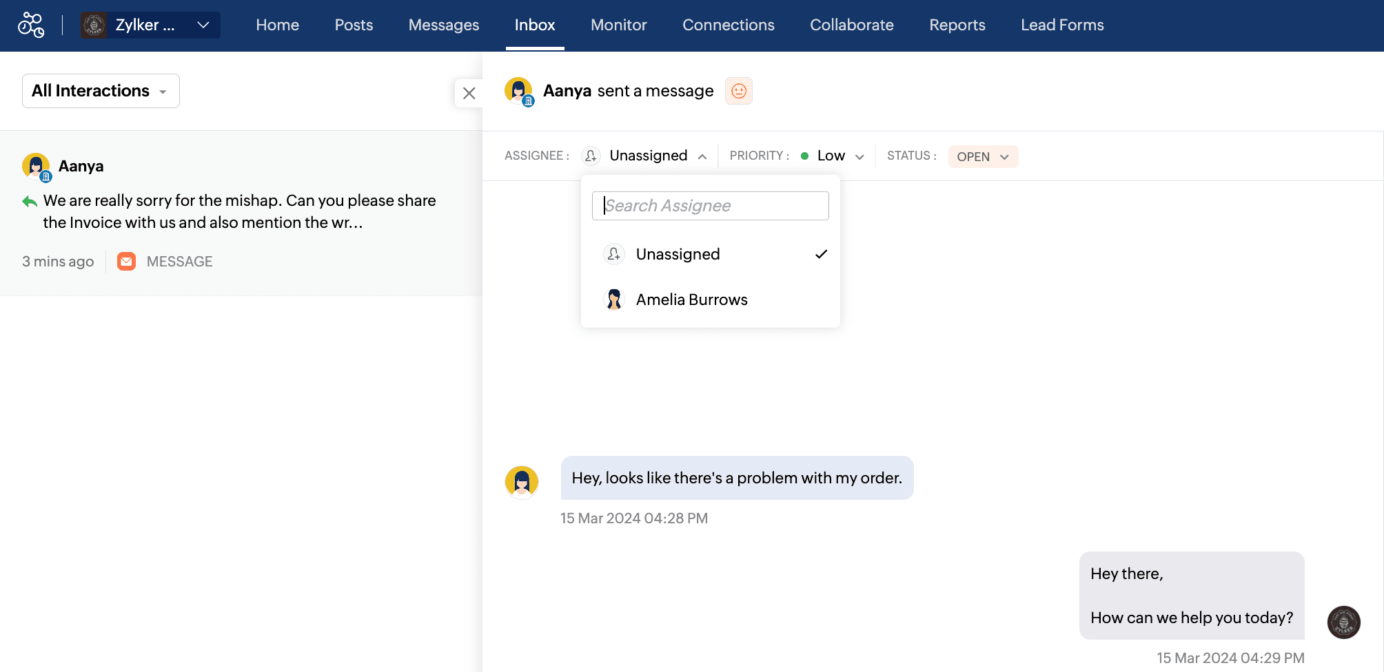Assign conversation to Amelia Burrows
Screen dimensions: 1384x672
[711, 300]
